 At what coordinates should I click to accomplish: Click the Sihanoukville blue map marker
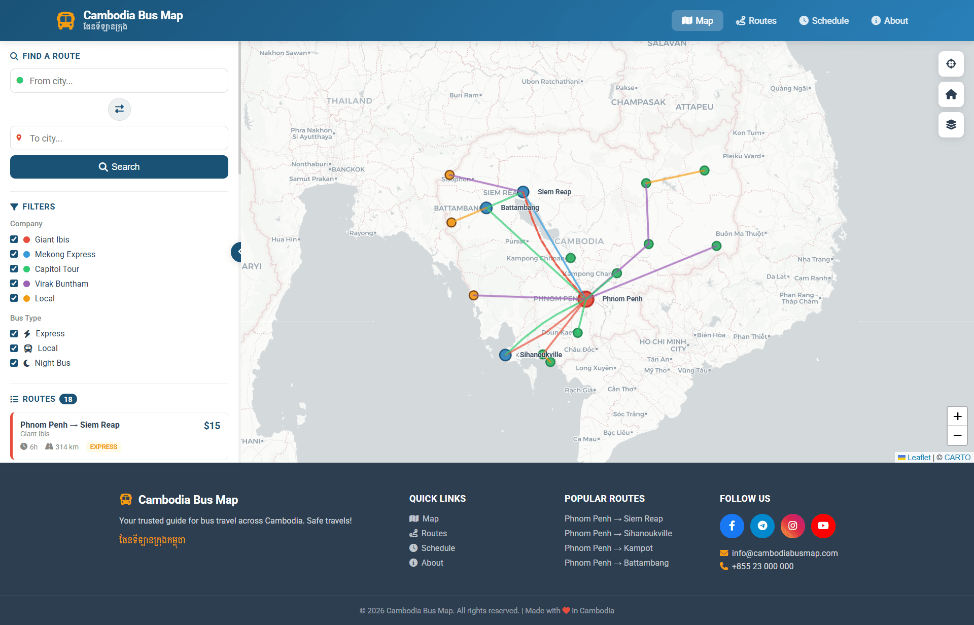(505, 355)
